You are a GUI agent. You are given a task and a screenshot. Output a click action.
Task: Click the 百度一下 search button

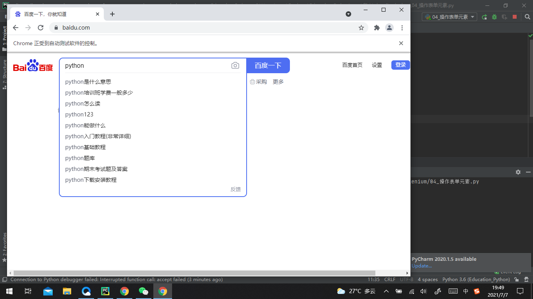click(x=268, y=65)
